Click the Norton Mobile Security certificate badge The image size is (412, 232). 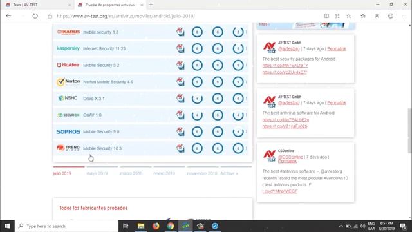pos(180,82)
